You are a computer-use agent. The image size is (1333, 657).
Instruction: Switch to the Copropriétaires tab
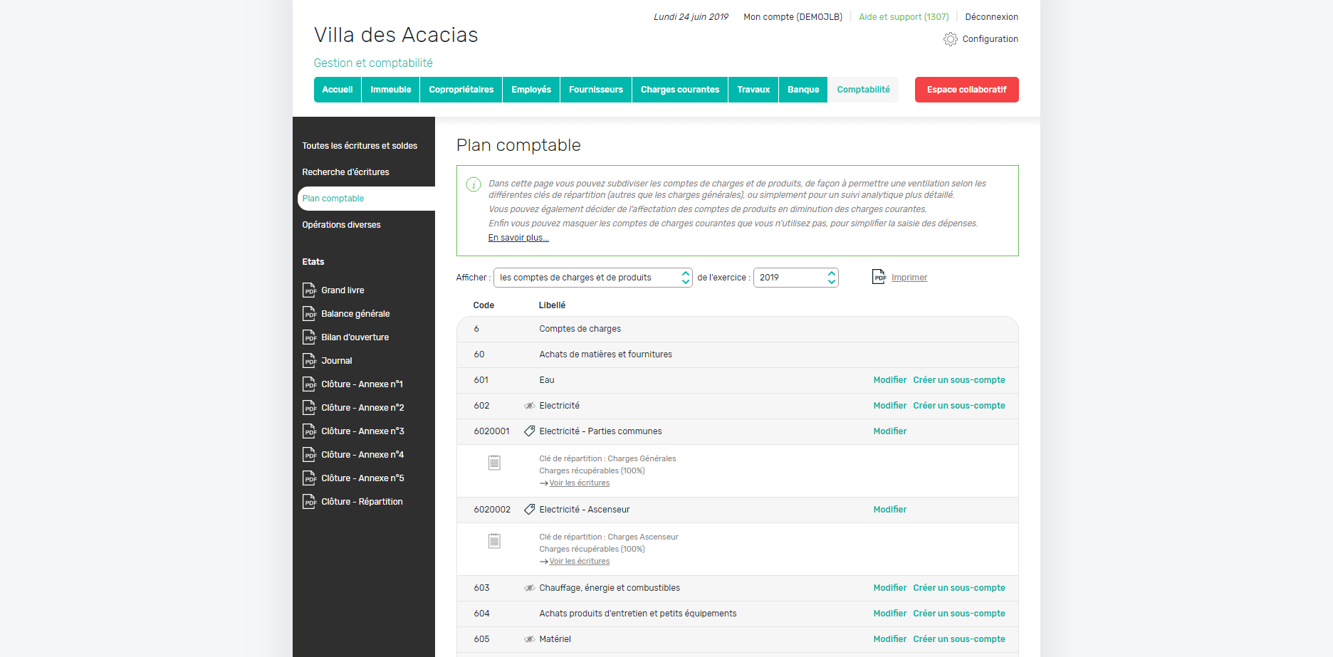tap(461, 90)
